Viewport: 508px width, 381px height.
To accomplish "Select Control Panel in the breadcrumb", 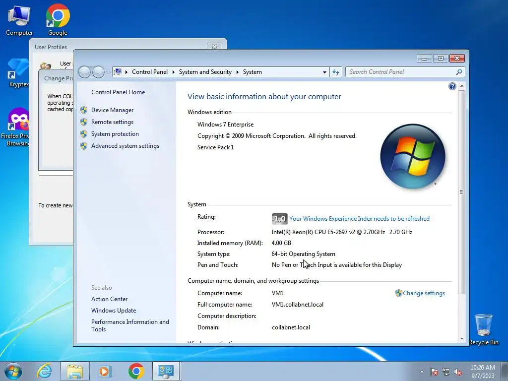I will pos(150,72).
